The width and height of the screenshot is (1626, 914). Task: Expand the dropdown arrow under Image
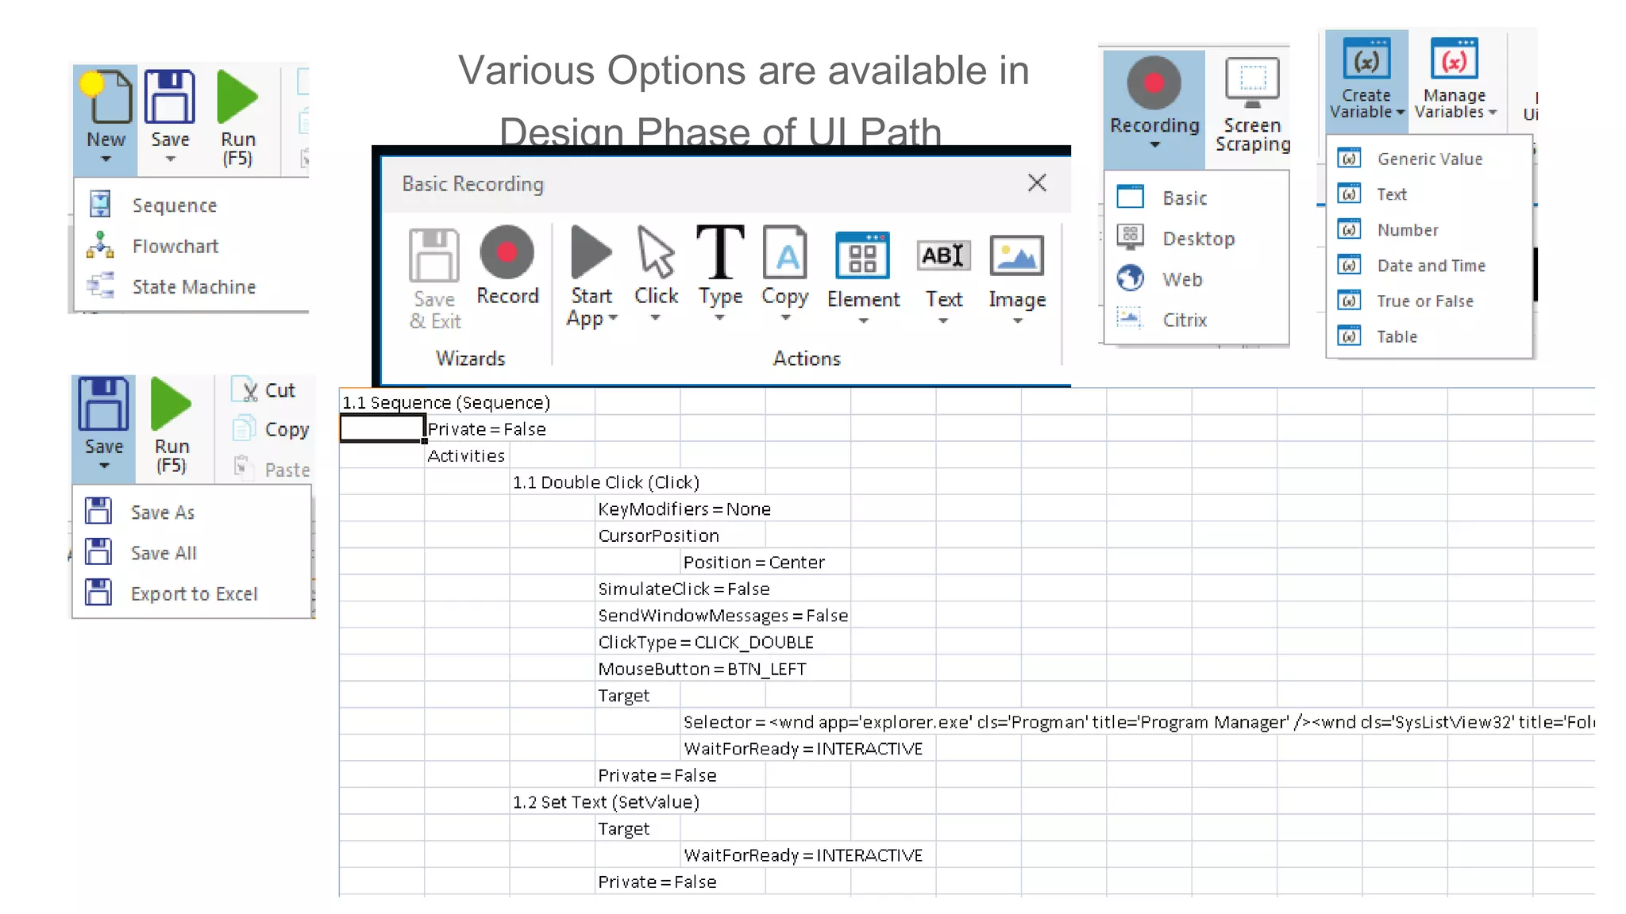point(1017,321)
